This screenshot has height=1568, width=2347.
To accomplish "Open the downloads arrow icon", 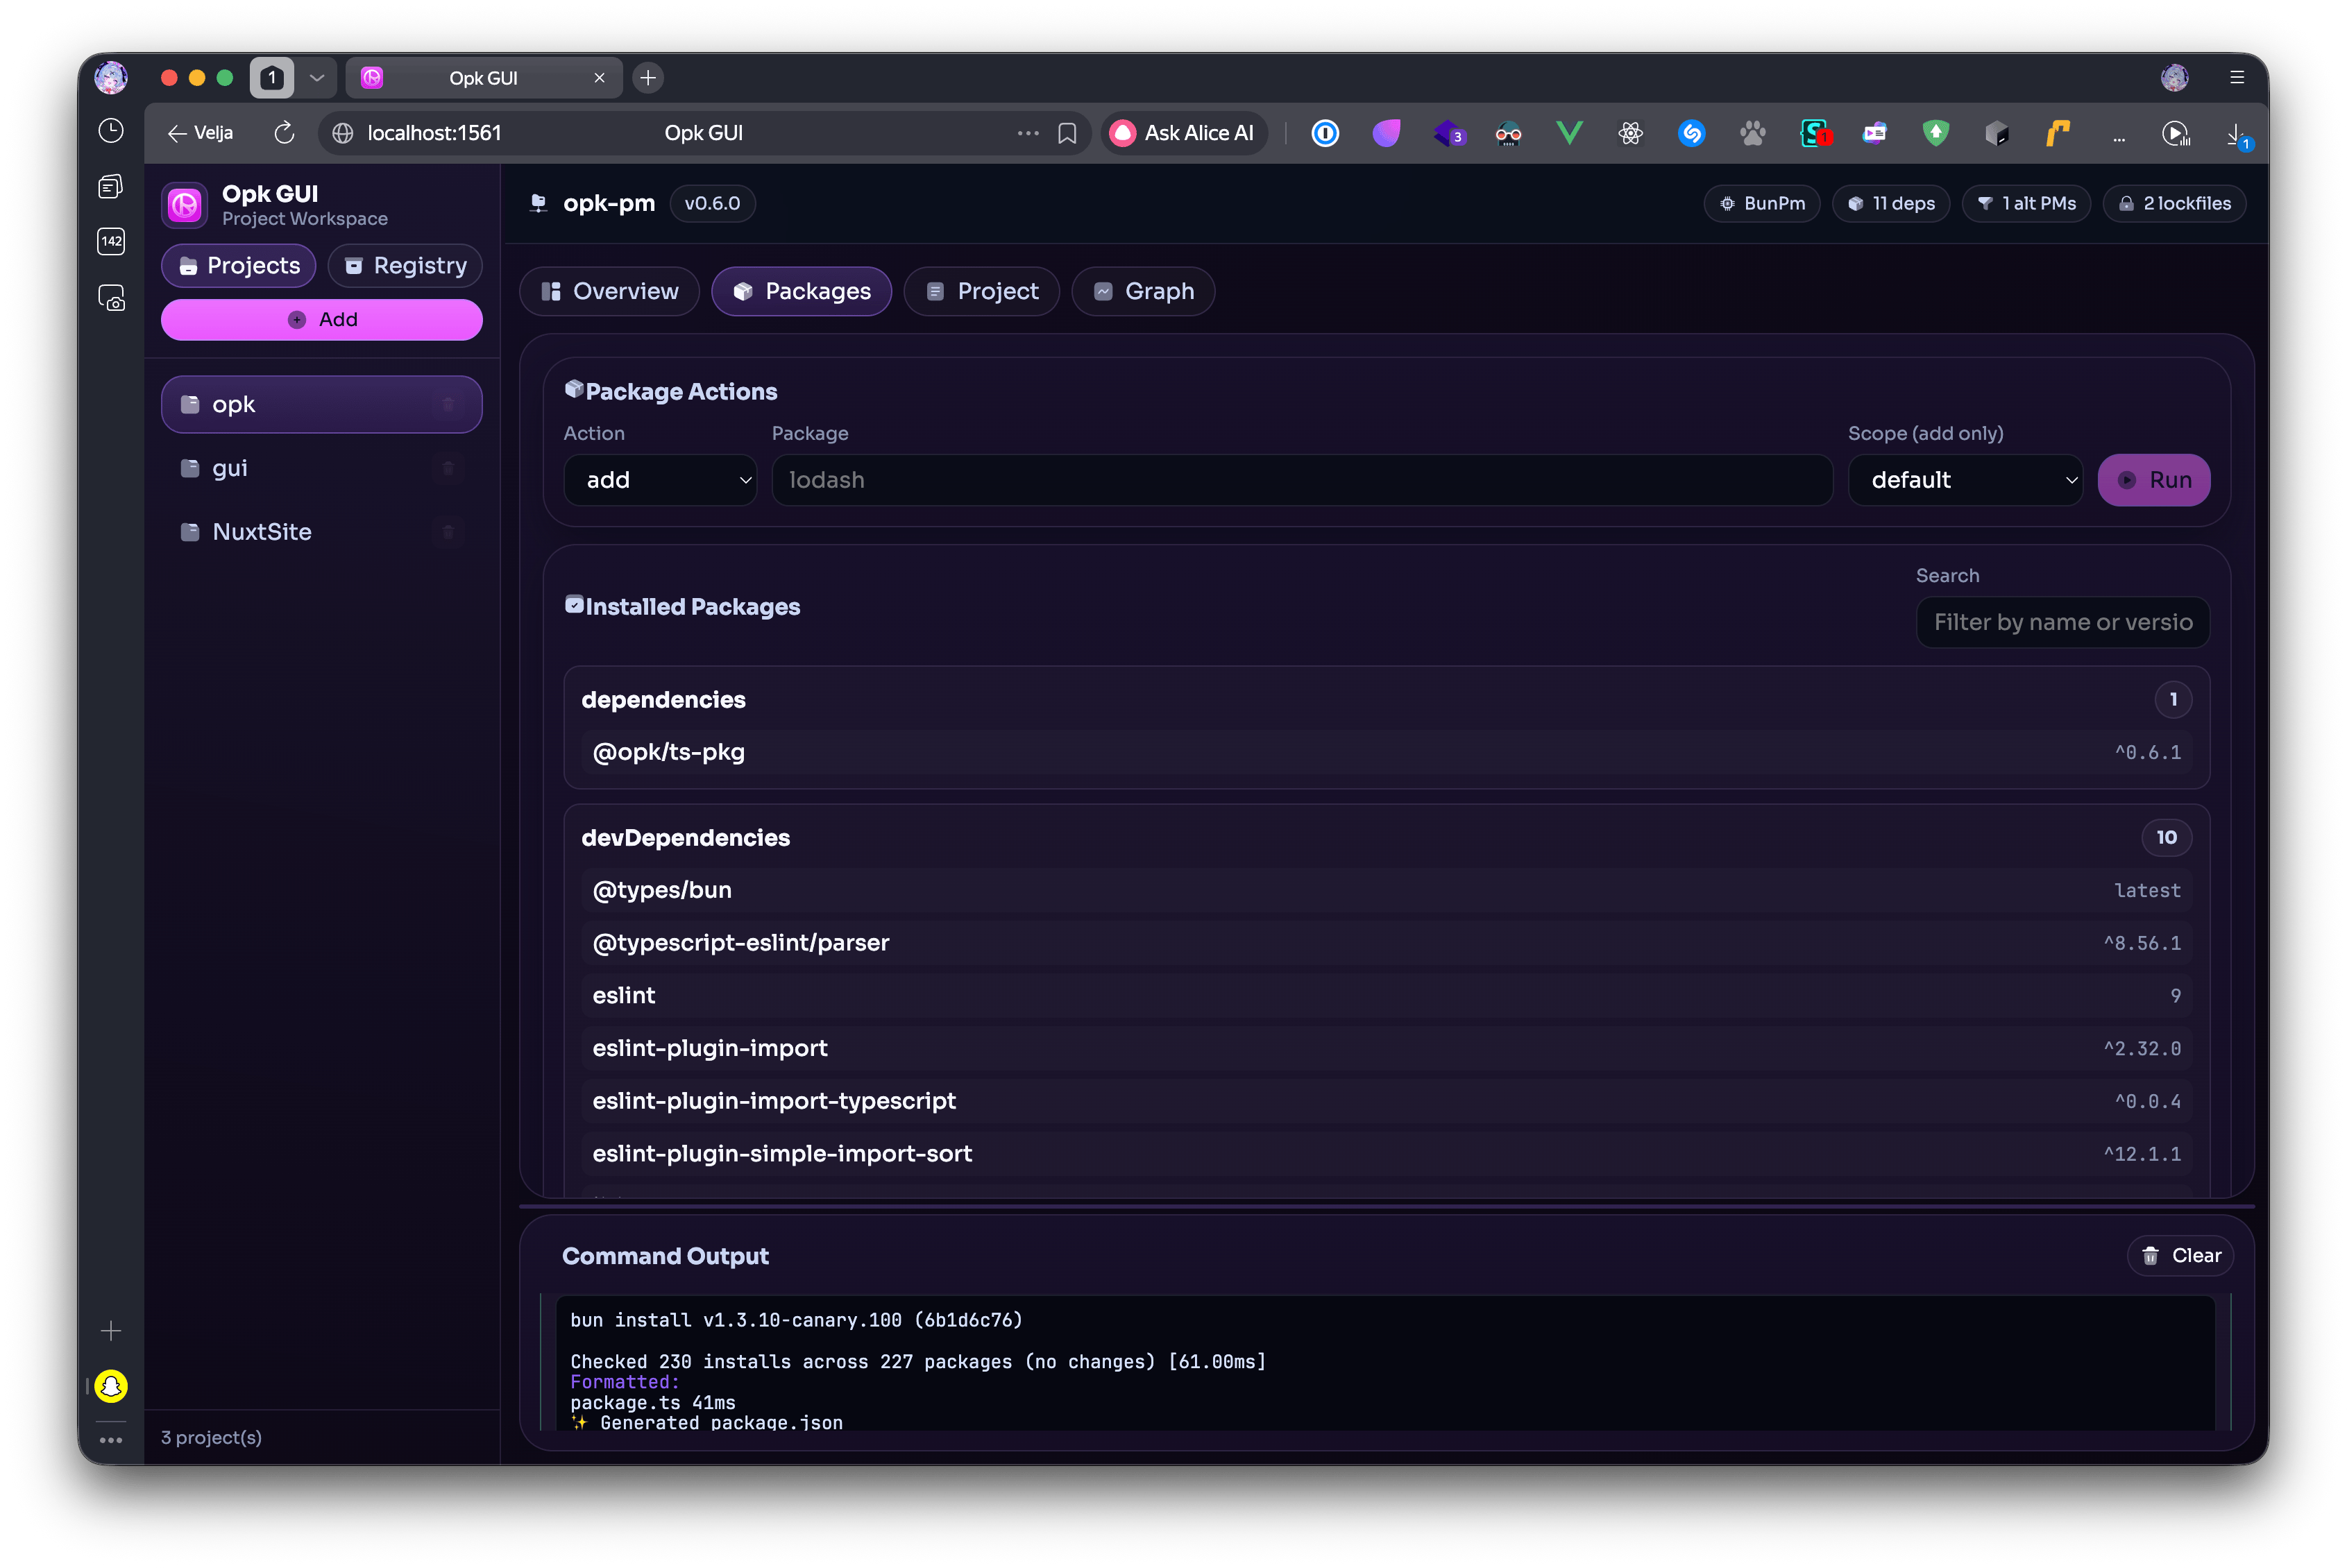I will click(x=2237, y=135).
